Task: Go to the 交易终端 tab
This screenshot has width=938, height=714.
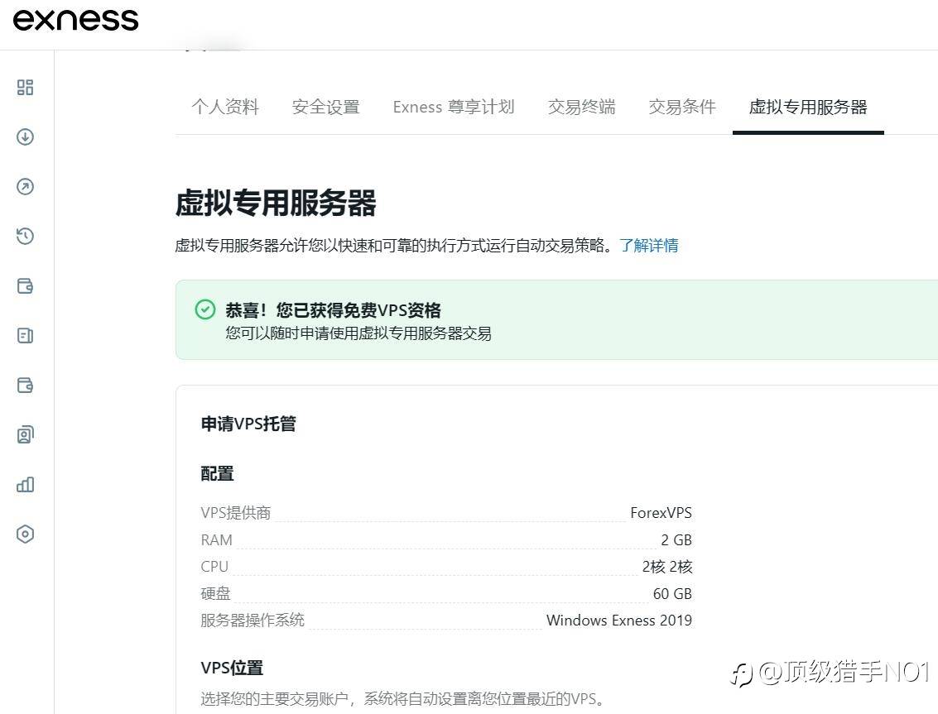Action: (x=581, y=107)
